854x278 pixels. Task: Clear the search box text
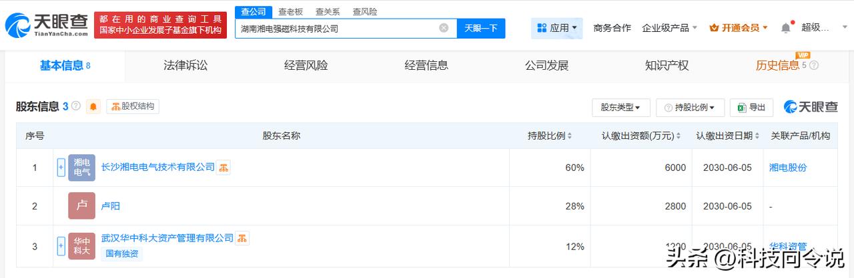click(x=444, y=28)
